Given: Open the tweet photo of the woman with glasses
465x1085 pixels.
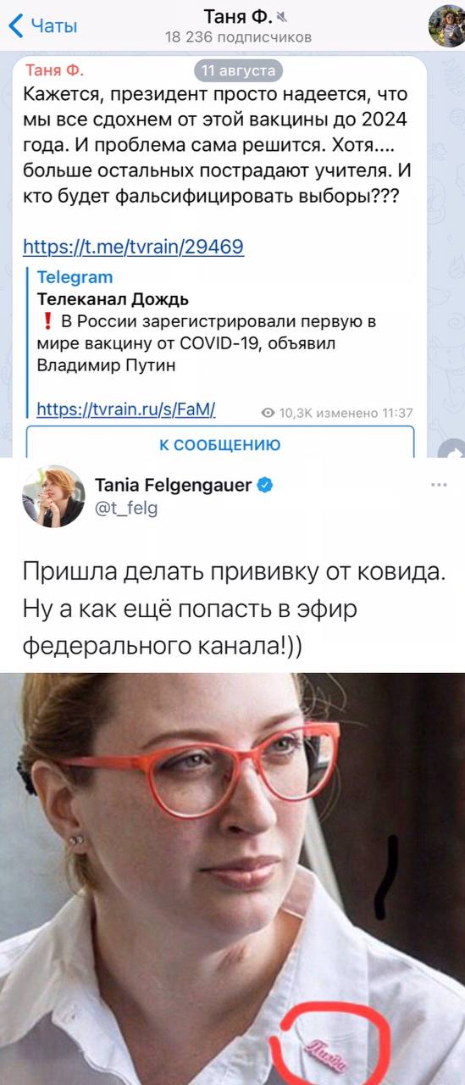Looking at the screenshot, I should (232, 878).
